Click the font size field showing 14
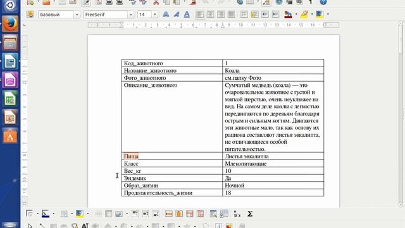The height and width of the screenshot is (228, 405). 145,15
